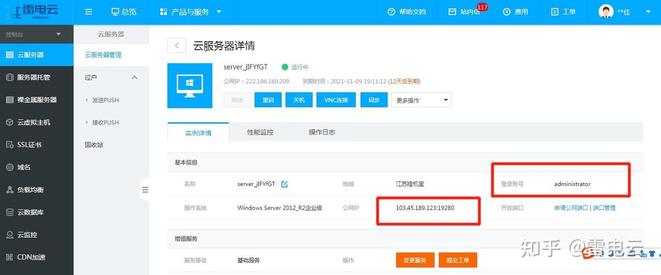This screenshot has width=661, height=275.
Task: Click 端口管理 link
Action: point(604,208)
